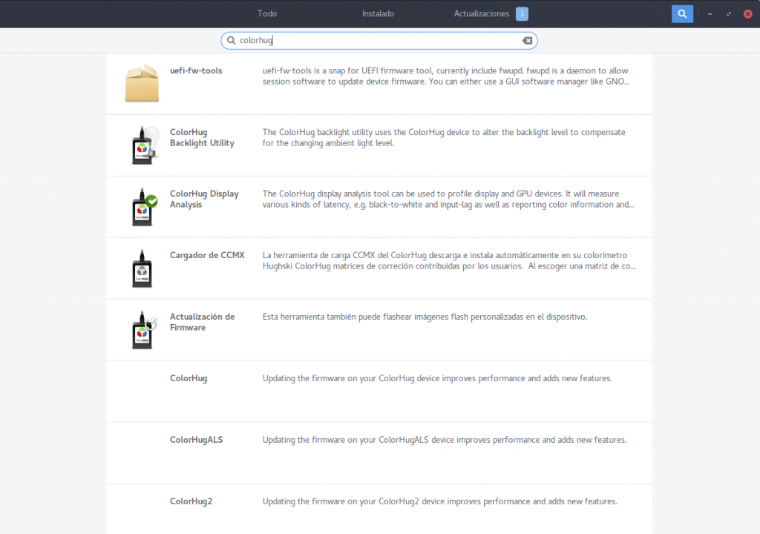The width and height of the screenshot is (760, 534).
Task: Click the Cargador de CCMX device icon
Action: (x=142, y=268)
